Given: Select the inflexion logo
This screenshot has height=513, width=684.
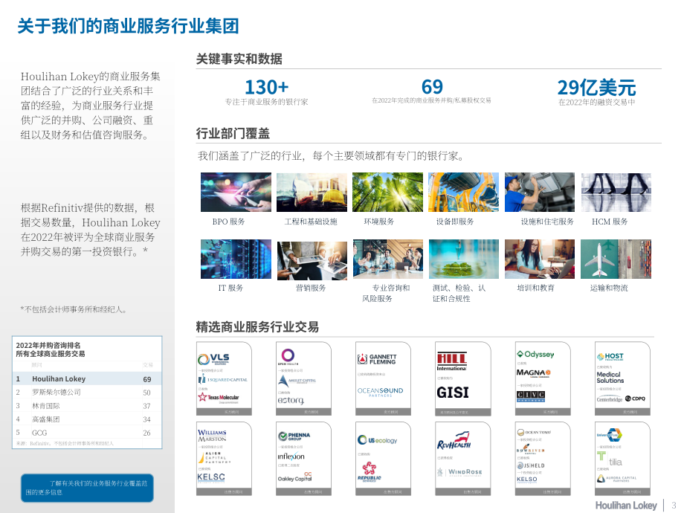Looking at the screenshot, I should click(x=291, y=456).
